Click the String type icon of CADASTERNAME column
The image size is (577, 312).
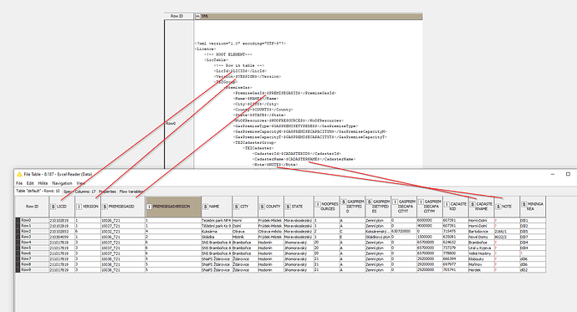[x=472, y=204]
